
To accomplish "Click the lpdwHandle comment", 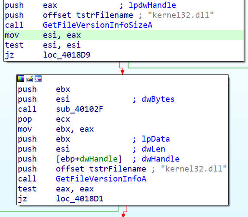I will pyautogui.click(x=152, y=5).
